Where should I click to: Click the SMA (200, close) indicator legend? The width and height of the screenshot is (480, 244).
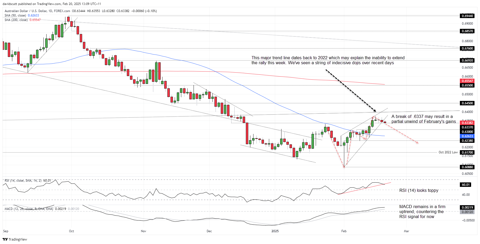22,20
